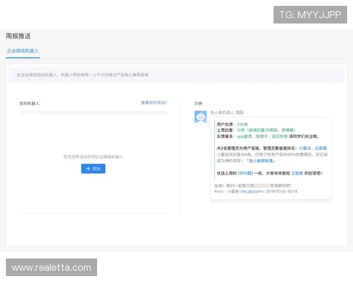
Task: Click the 2018/10/8-10/14 date range text
Action: 281,192
